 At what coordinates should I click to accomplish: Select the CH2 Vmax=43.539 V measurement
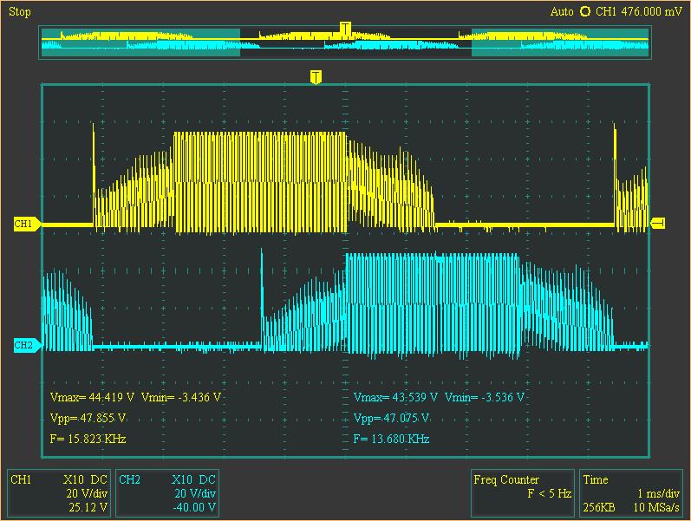[395, 397]
